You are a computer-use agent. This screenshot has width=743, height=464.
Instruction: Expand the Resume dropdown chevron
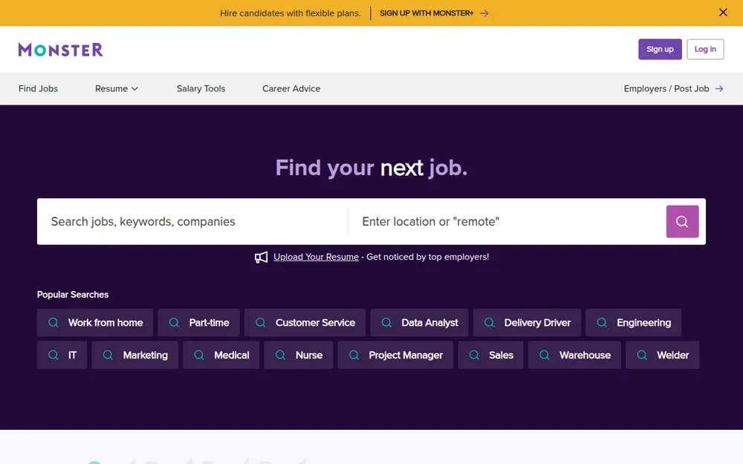134,88
